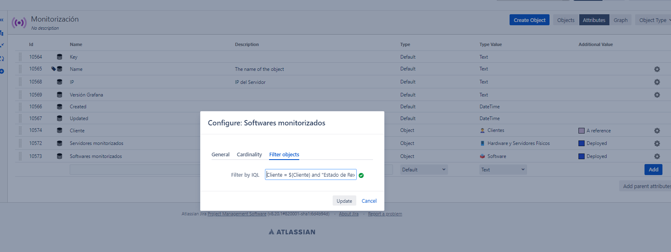The width and height of the screenshot is (671, 252).
Task: Open gear settings for Versión Grafana attribute
Action: coord(657,94)
